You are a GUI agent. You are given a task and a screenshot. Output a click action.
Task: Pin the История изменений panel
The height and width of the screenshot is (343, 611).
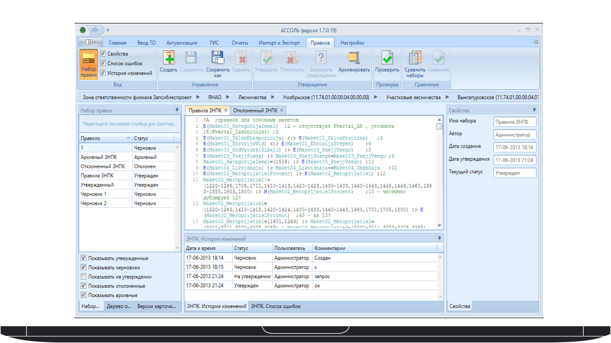point(439,238)
